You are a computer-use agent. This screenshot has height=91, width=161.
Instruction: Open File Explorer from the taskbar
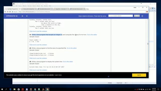coord(15,89)
